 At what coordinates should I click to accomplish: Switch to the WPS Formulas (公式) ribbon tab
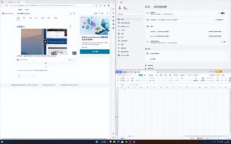click(x=157, y=75)
